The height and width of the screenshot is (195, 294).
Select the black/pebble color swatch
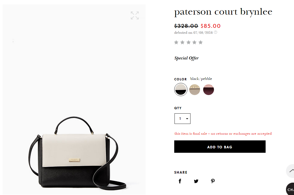tap(181, 89)
